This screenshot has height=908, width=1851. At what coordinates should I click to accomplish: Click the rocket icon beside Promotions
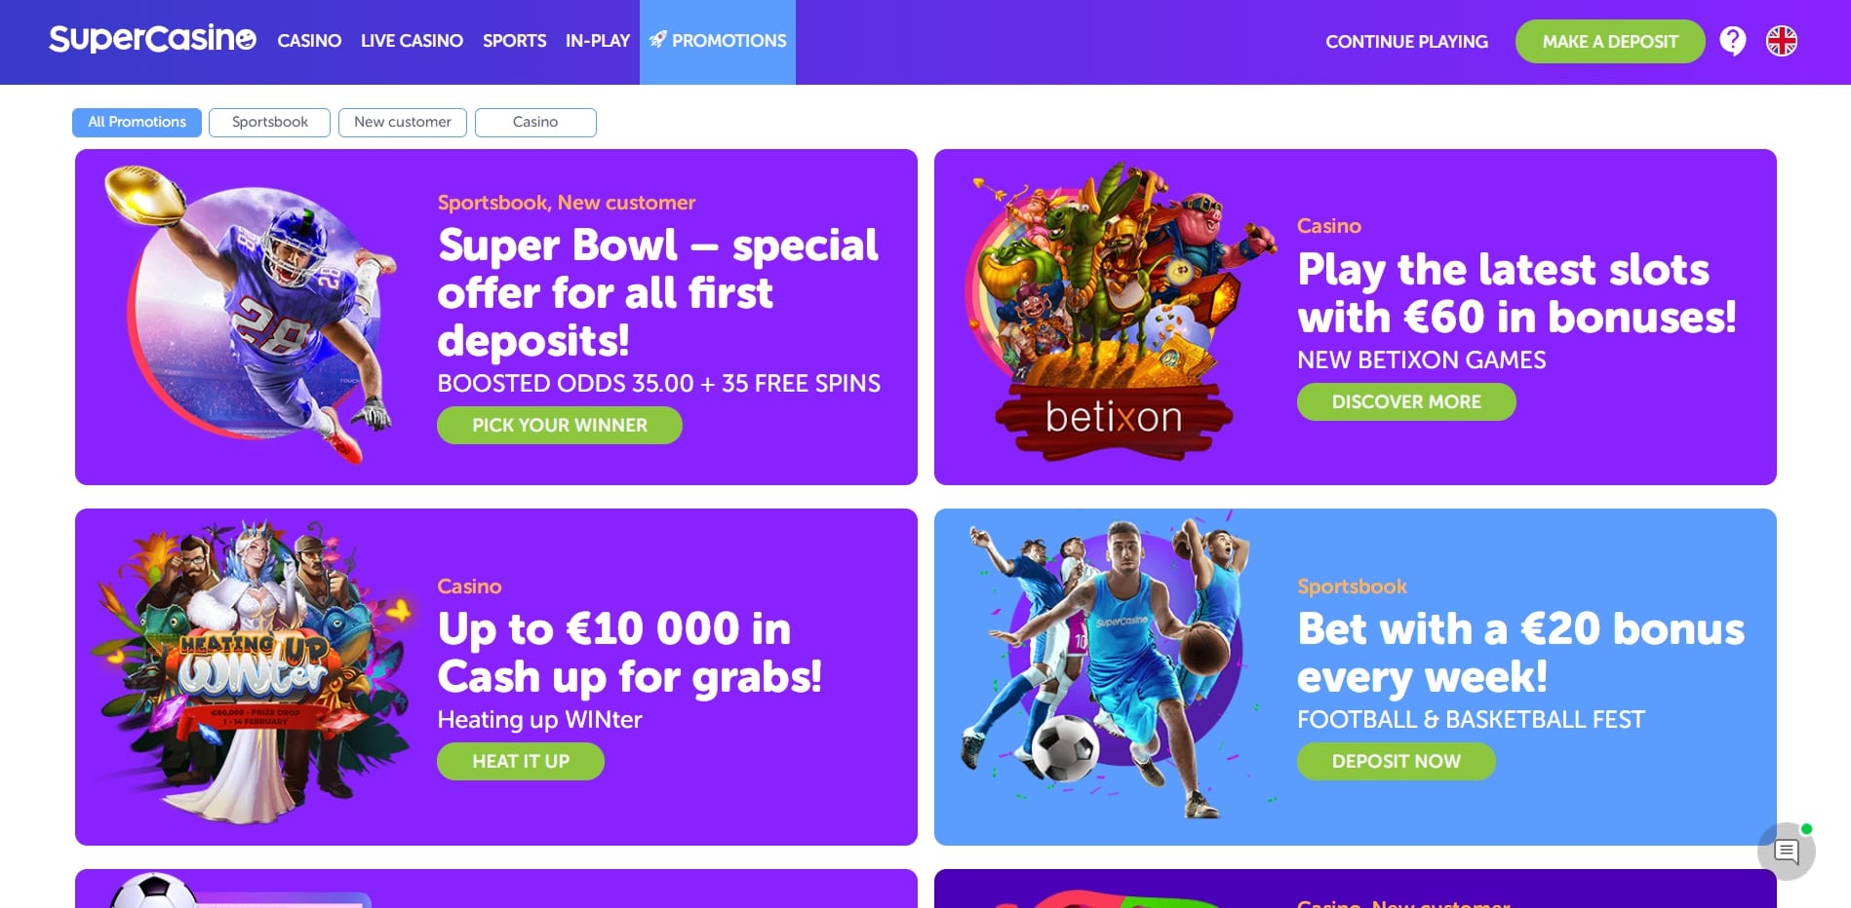658,40
